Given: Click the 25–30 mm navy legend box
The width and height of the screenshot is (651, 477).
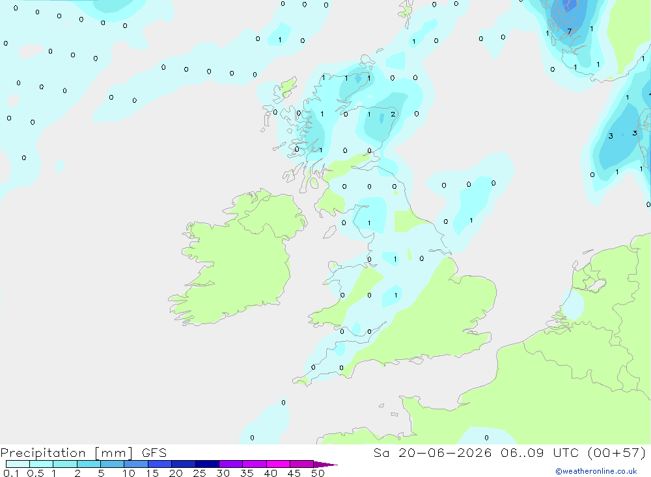Looking at the screenshot, I should click(207, 464).
